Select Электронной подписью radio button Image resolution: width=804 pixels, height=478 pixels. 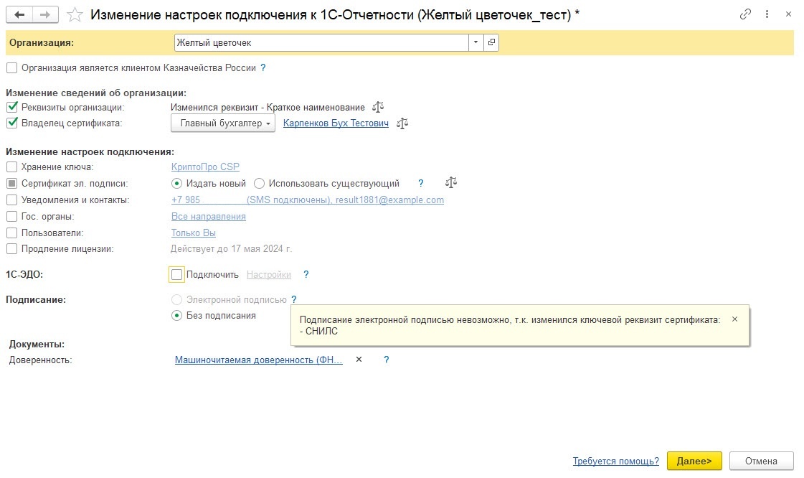click(x=176, y=299)
